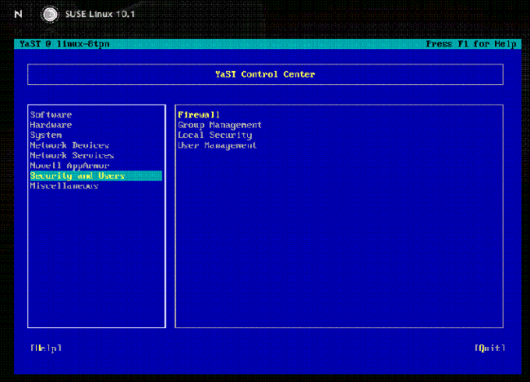Image resolution: width=530 pixels, height=382 pixels.
Task: Click the Help button
Action: pyautogui.click(x=46, y=348)
